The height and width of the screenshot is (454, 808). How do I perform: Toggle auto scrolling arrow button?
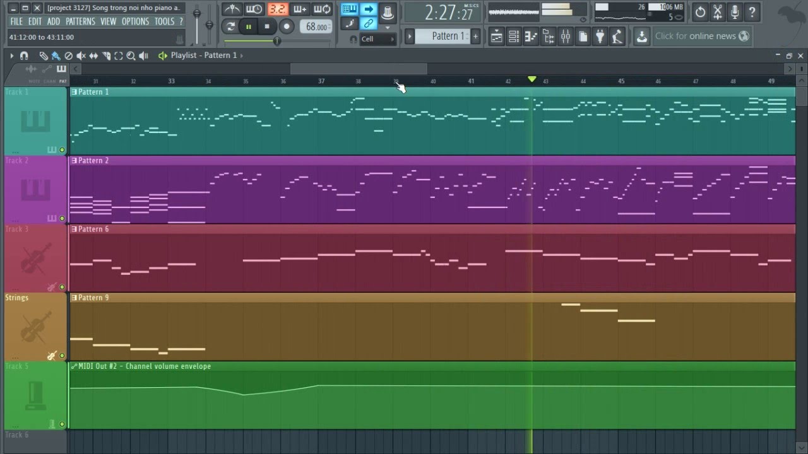369,9
